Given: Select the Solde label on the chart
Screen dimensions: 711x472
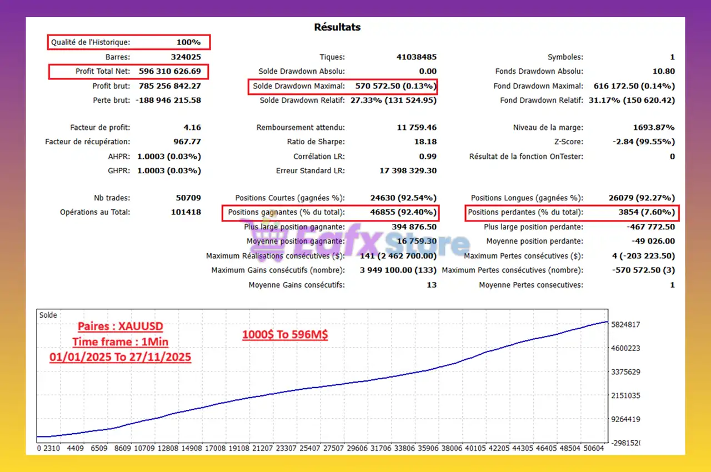Looking at the screenshot, I should coord(48,315).
